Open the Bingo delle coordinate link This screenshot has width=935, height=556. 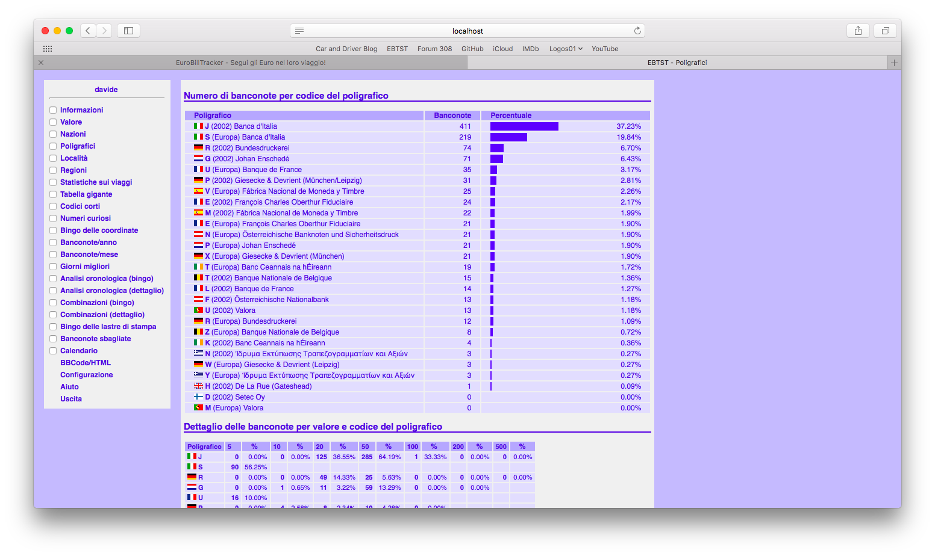coord(99,230)
